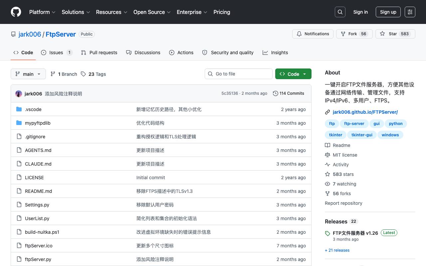Image resolution: width=426 pixels, height=266 pixels.
Task: Open the ftpServer.py file
Action: click(38, 259)
